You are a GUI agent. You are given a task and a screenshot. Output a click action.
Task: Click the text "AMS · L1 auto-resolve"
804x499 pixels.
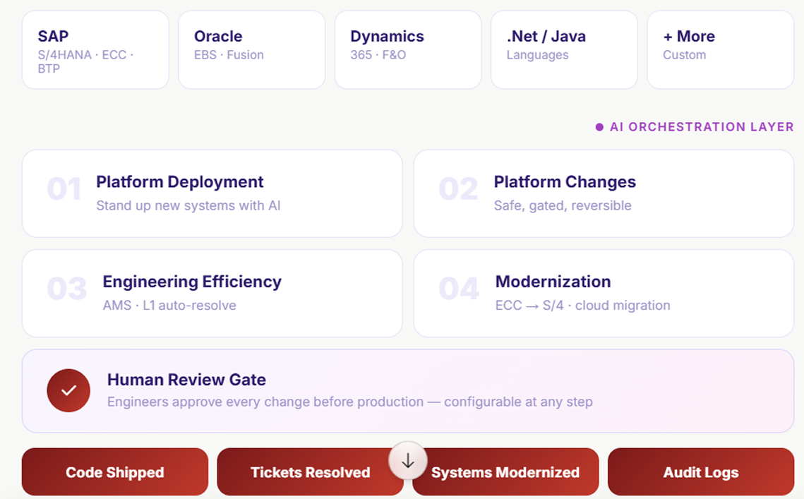[169, 306]
